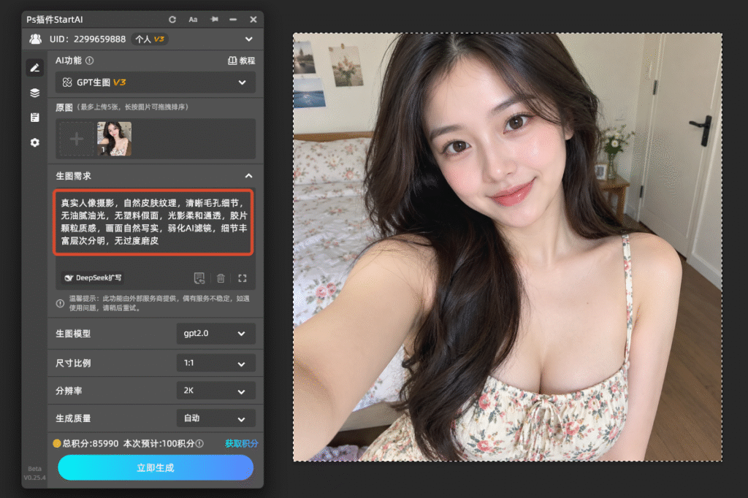Open the 尺寸比例 1:1 dropdown
Screen dimensions: 748x498
click(x=215, y=363)
